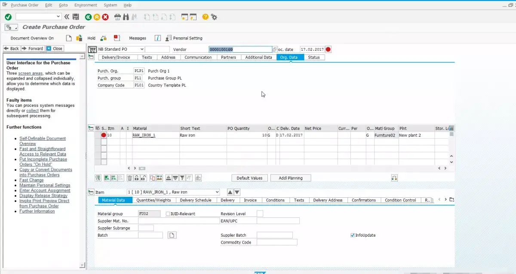This screenshot has width=516, height=274.
Task: Click the Default Values button
Action: [249, 178]
